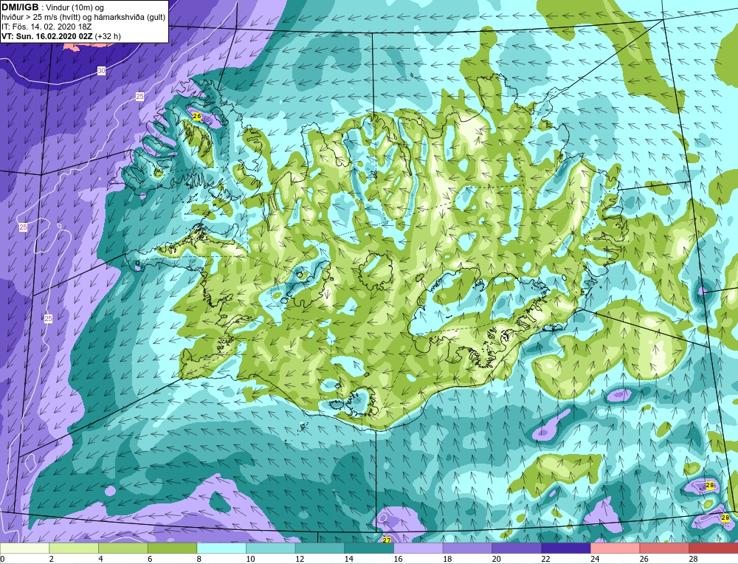Viewport: 738px width, 564px height.
Task: Click the "14" legend scale value
Action: [x=348, y=559]
